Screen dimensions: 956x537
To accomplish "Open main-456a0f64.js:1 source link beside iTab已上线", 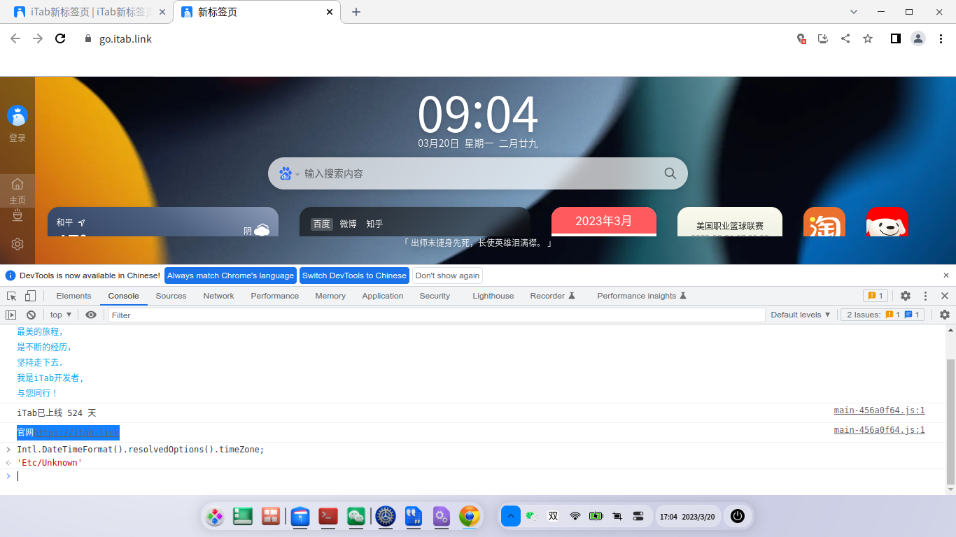I will point(879,410).
